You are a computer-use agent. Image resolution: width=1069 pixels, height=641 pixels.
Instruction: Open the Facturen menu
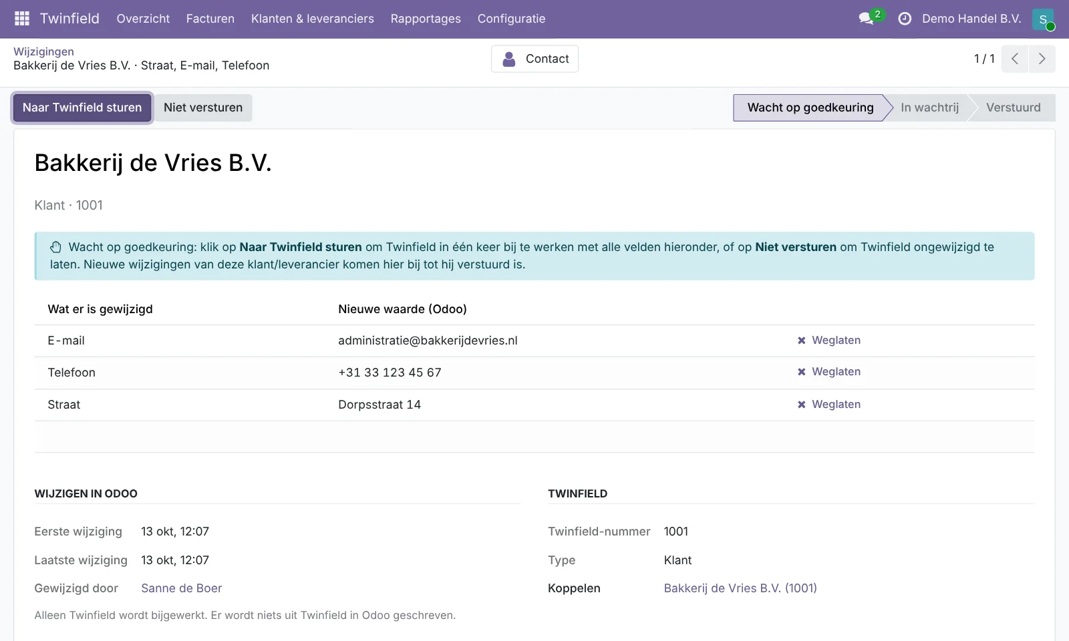(x=210, y=19)
